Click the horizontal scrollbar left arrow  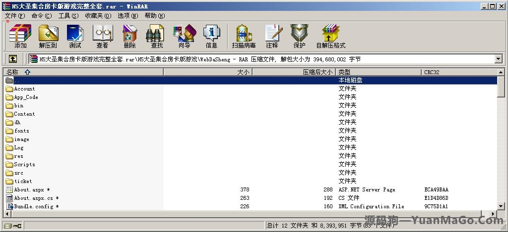[x=7, y=214]
